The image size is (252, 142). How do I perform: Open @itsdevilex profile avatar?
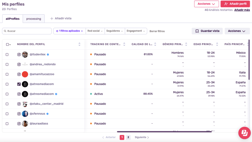point(25,55)
